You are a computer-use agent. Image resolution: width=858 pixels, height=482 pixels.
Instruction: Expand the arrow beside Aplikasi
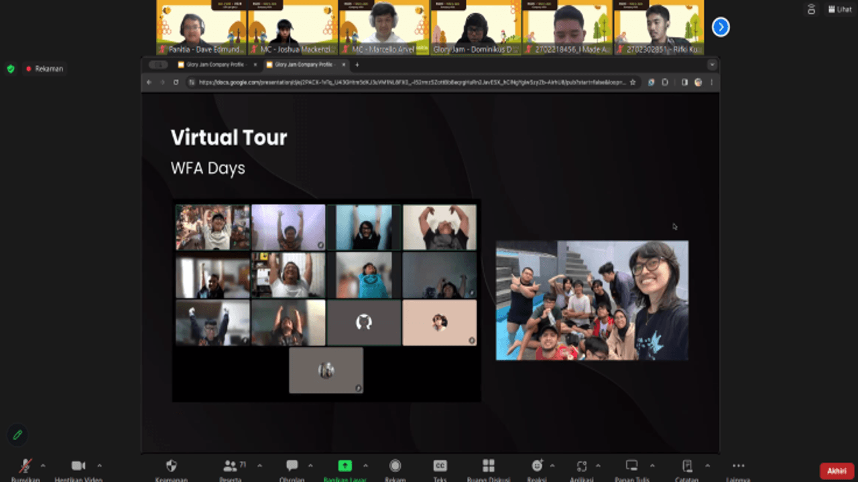(x=598, y=465)
